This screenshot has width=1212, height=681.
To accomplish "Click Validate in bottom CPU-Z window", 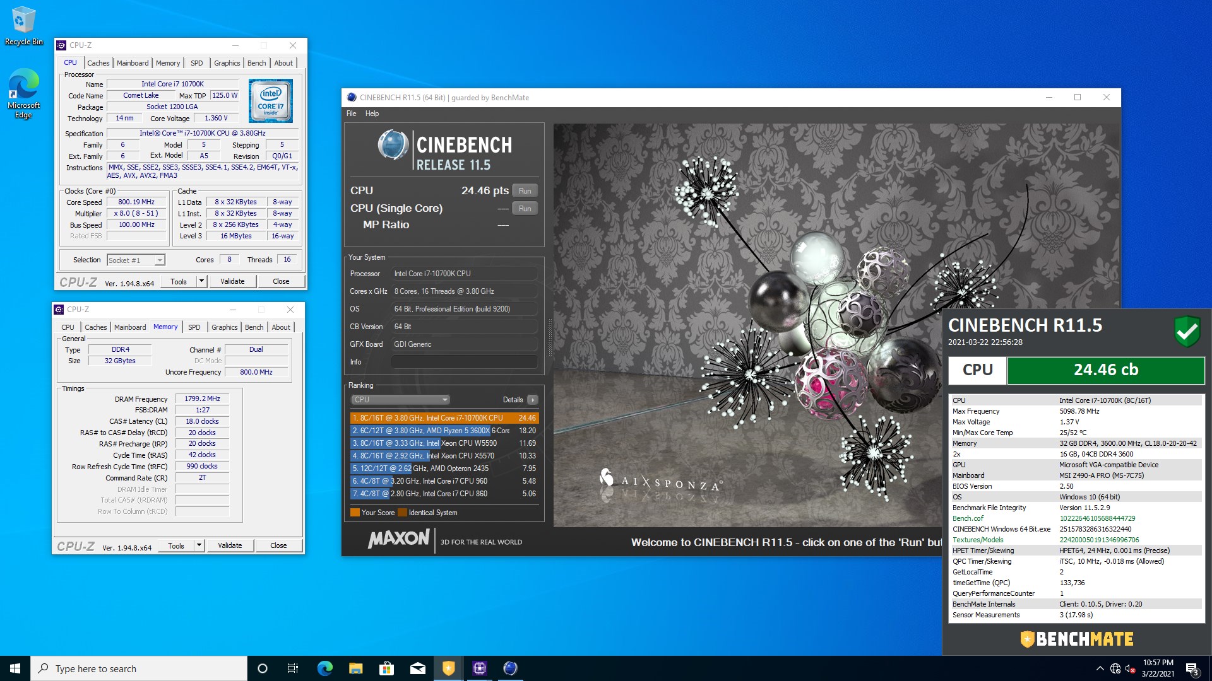I will click(230, 545).
